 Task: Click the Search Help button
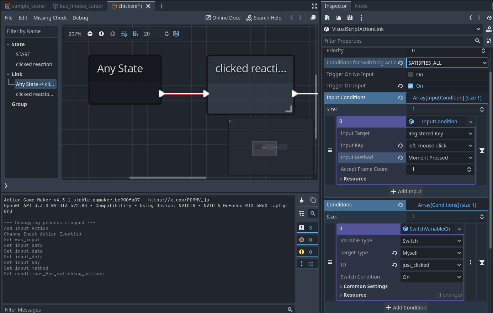264,18
